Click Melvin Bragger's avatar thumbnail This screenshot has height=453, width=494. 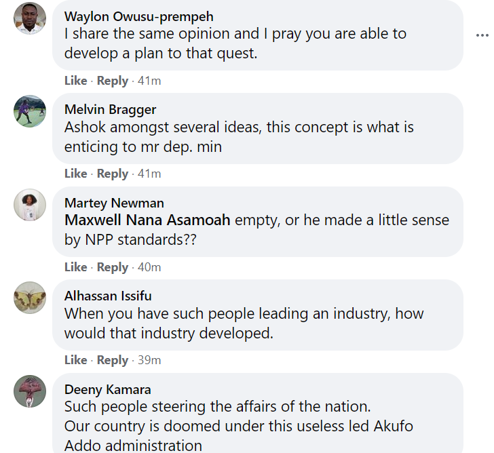tap(30, 111)
